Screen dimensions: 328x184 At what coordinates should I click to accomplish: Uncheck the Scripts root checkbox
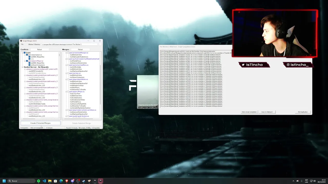[x=25, y=53]
